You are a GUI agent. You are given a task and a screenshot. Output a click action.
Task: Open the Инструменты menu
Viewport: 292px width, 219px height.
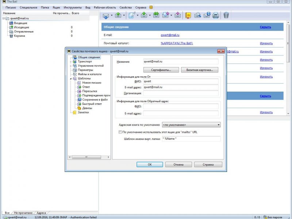click(73, 7)
